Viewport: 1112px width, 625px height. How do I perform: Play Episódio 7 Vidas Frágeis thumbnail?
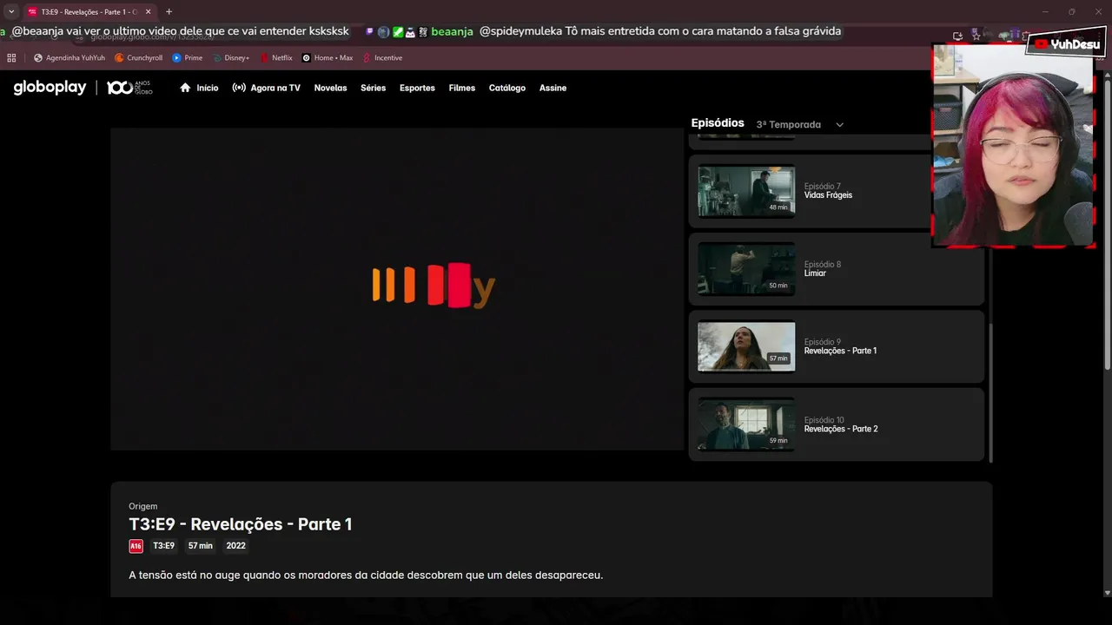pyautogui.click(x=746, y=191)
